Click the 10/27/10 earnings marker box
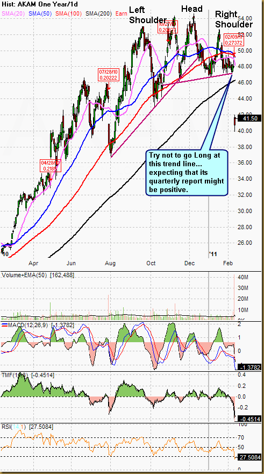The image size is (264, 474). pyautogui.click(x=168, y=26)
